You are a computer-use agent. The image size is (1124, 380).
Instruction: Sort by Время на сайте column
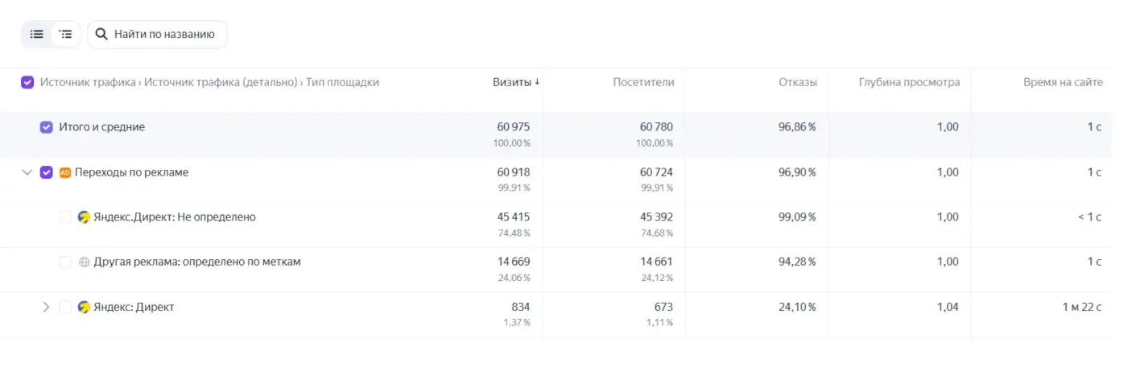pos(1063,82)
